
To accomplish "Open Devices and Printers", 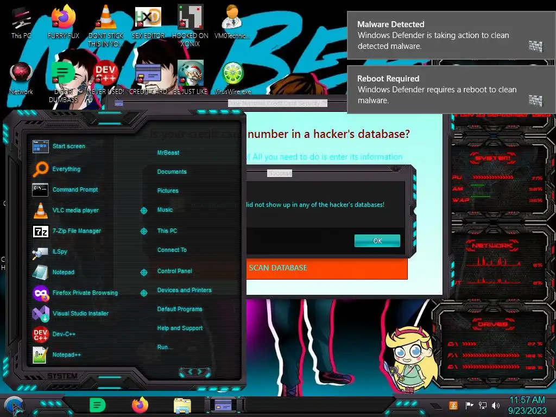I will click(184, 290).
